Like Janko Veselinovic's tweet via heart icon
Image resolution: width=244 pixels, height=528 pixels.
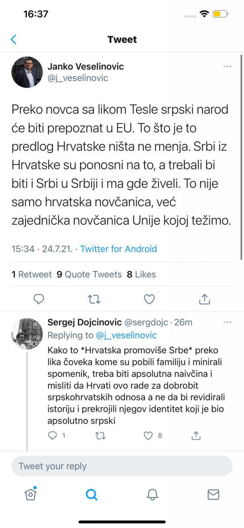[x=149, y=299]
